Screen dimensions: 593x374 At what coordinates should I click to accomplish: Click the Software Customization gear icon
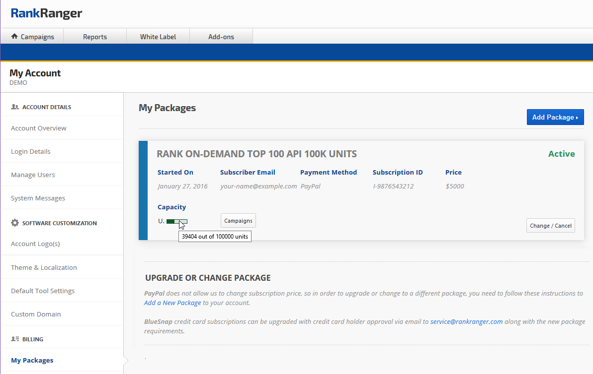pyautogui.click(x=15, y=223)
